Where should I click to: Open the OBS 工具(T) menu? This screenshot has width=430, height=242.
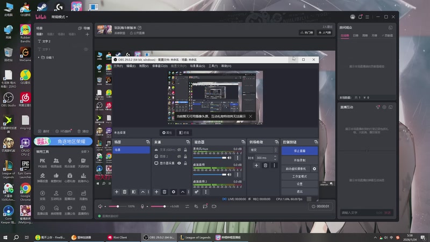click(213, 66)
